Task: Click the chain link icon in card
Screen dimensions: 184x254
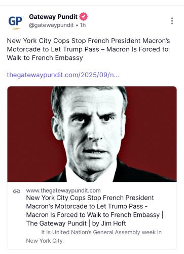Action: tap(17, 192)
